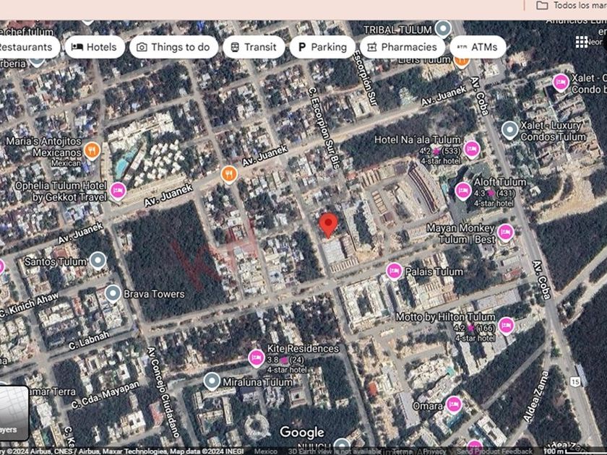Select Xalet - Luxury Condos Tulum marker
Image resolution: width=607 pixels, height=455 pixels.
coord(509,130)
